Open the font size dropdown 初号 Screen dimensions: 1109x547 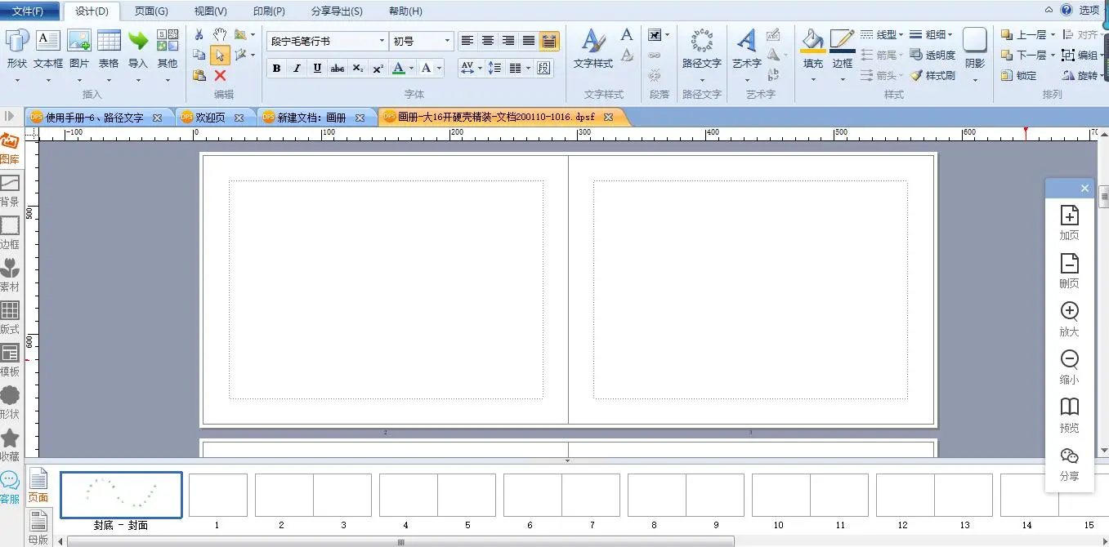(447, 41)
